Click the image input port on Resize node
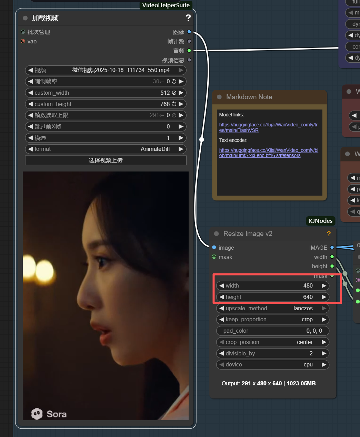The width and height of the screenshot is (360, 437). pyautogui.click(x=214, y=248)
